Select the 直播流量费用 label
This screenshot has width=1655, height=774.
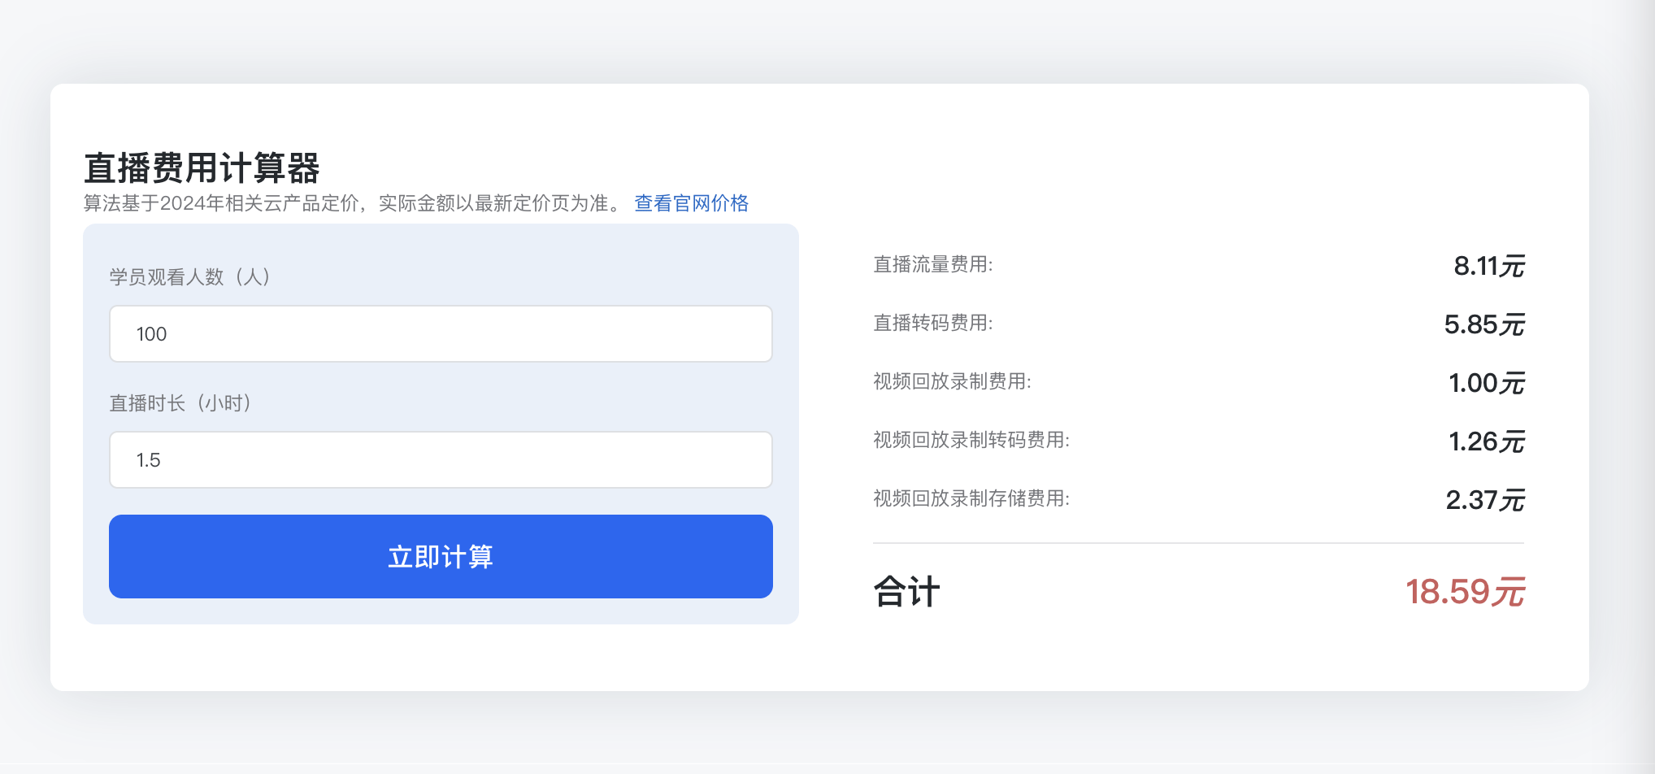(932, 265)
